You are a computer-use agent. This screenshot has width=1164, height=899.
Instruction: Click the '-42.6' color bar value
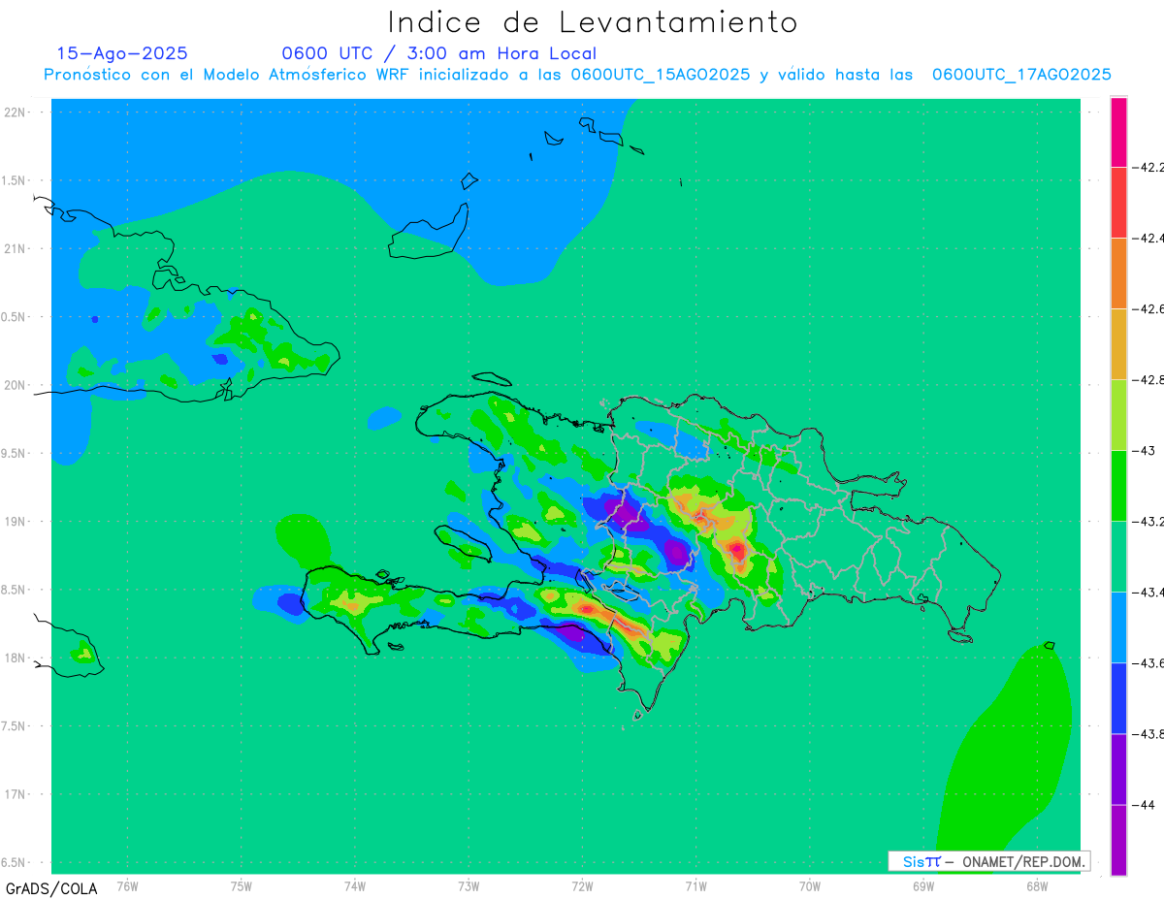[1150, 308]
